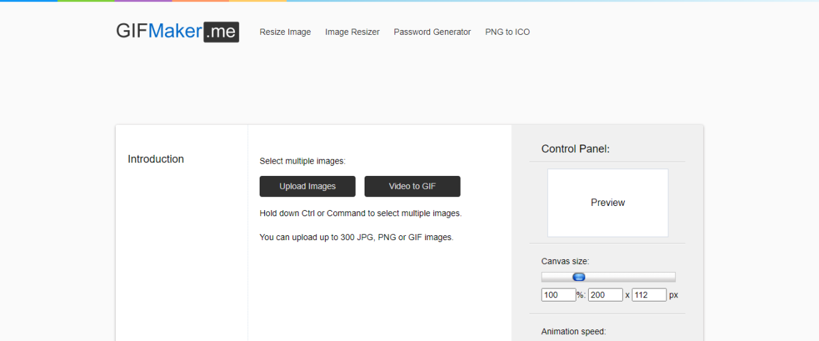
Task: Click the Control Panel heading
Action: coord(575,149)
